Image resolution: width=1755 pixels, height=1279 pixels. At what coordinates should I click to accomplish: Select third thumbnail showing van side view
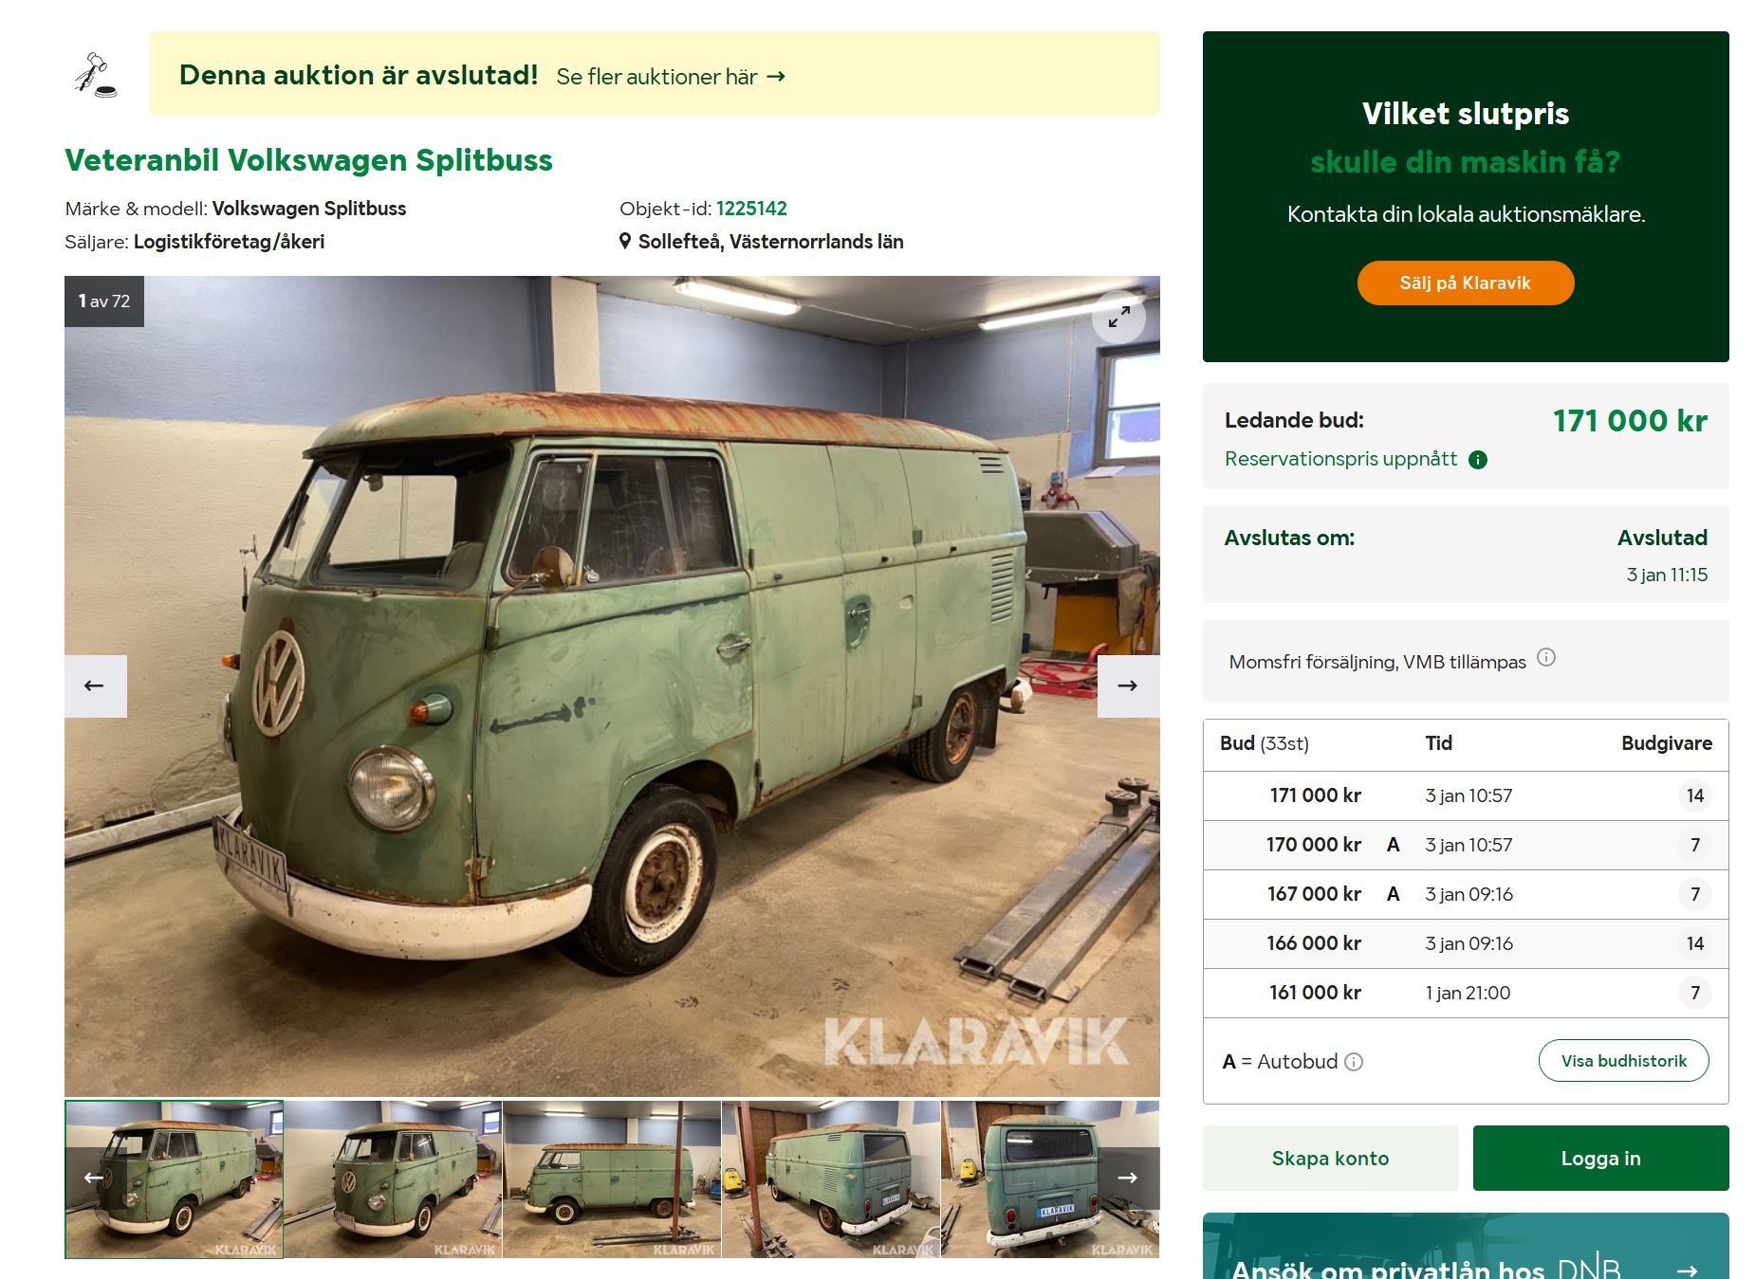(x=612, y=1179)
